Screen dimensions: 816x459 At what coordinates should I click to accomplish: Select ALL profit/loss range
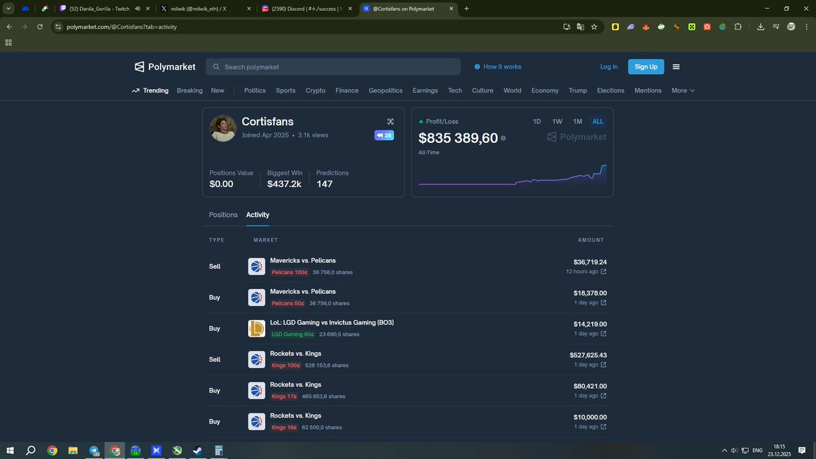coord(598,122)
